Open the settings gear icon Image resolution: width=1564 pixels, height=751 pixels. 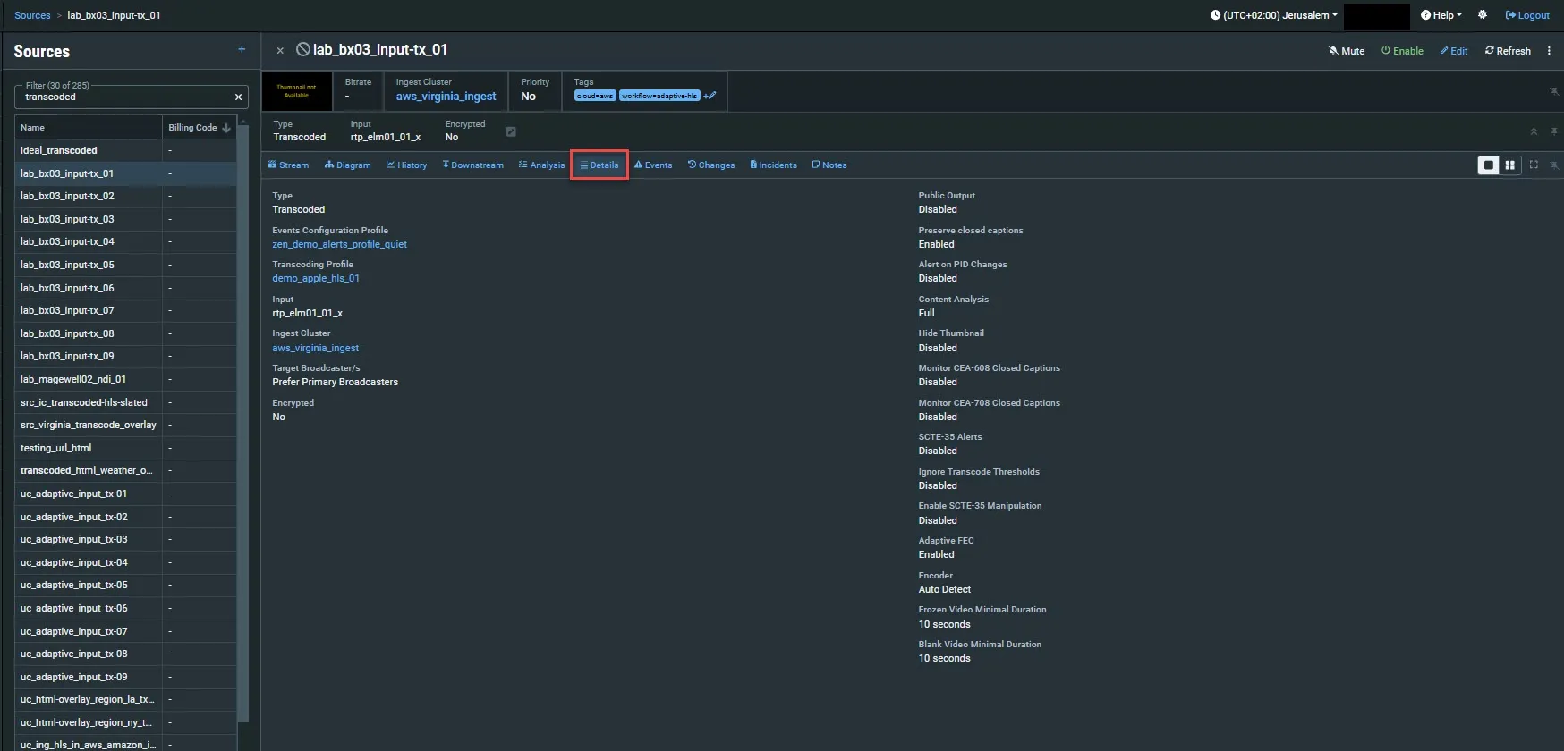(1483, 15)
